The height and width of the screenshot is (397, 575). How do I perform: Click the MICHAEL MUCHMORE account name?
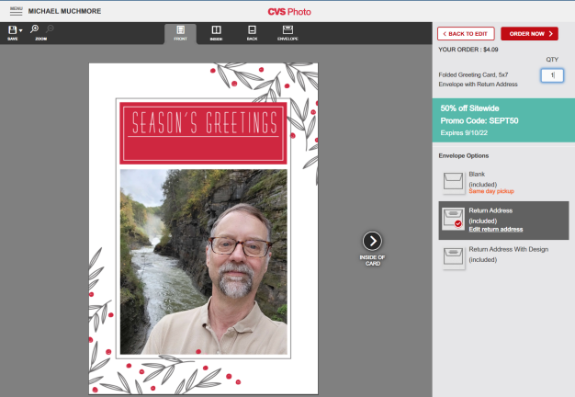[64, 11]
